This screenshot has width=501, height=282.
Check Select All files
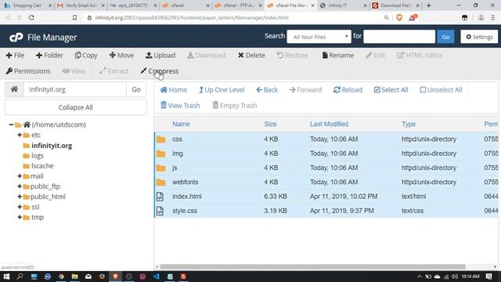[391, 90]
